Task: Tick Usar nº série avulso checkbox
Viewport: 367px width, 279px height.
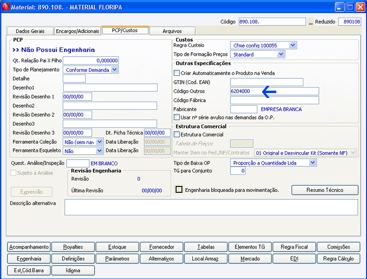Action: tap(177, 117)
